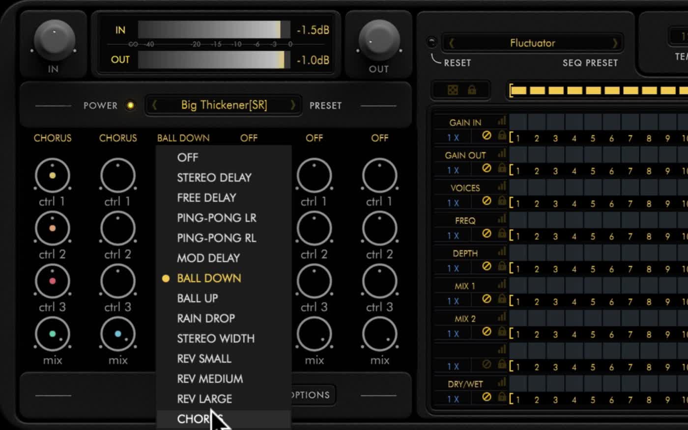Click the IN gain knob
688x430 pixels.
54,41
